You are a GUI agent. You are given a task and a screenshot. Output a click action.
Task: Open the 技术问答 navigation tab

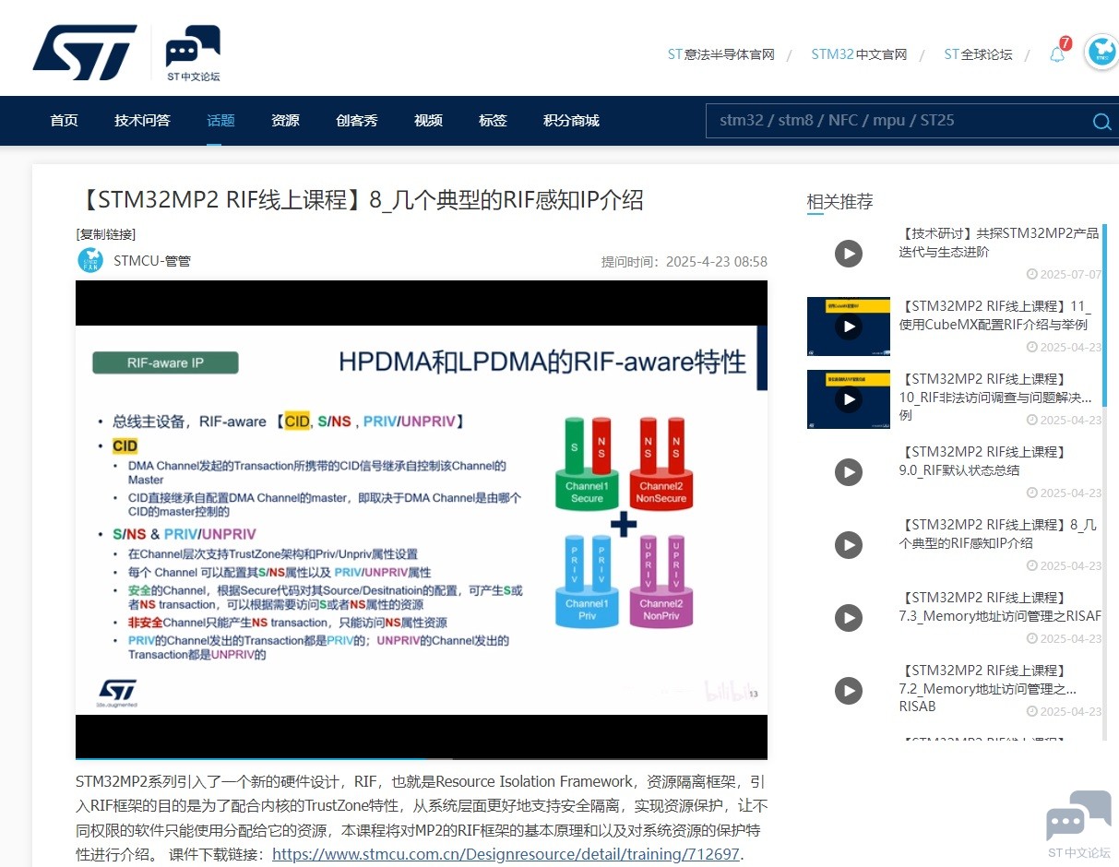click(142, 121)
